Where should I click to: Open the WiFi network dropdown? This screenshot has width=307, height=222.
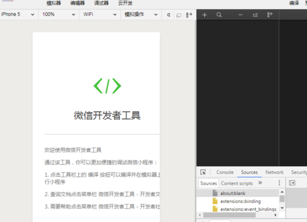click(100, 15)
